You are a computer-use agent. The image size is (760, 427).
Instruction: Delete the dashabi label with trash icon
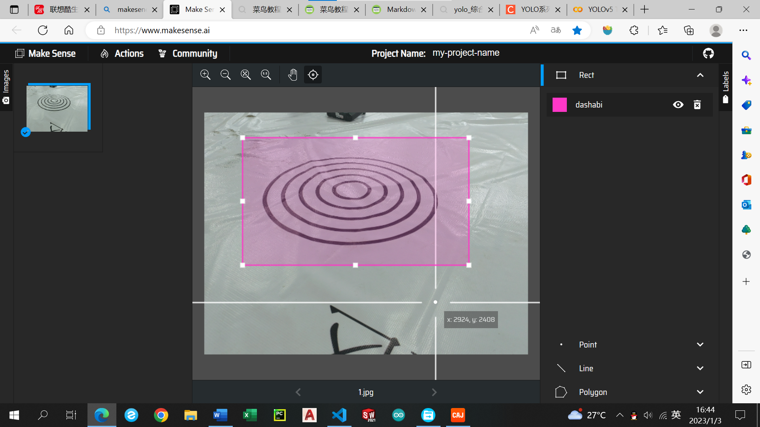pyautogui.click(x=697, y=105)
